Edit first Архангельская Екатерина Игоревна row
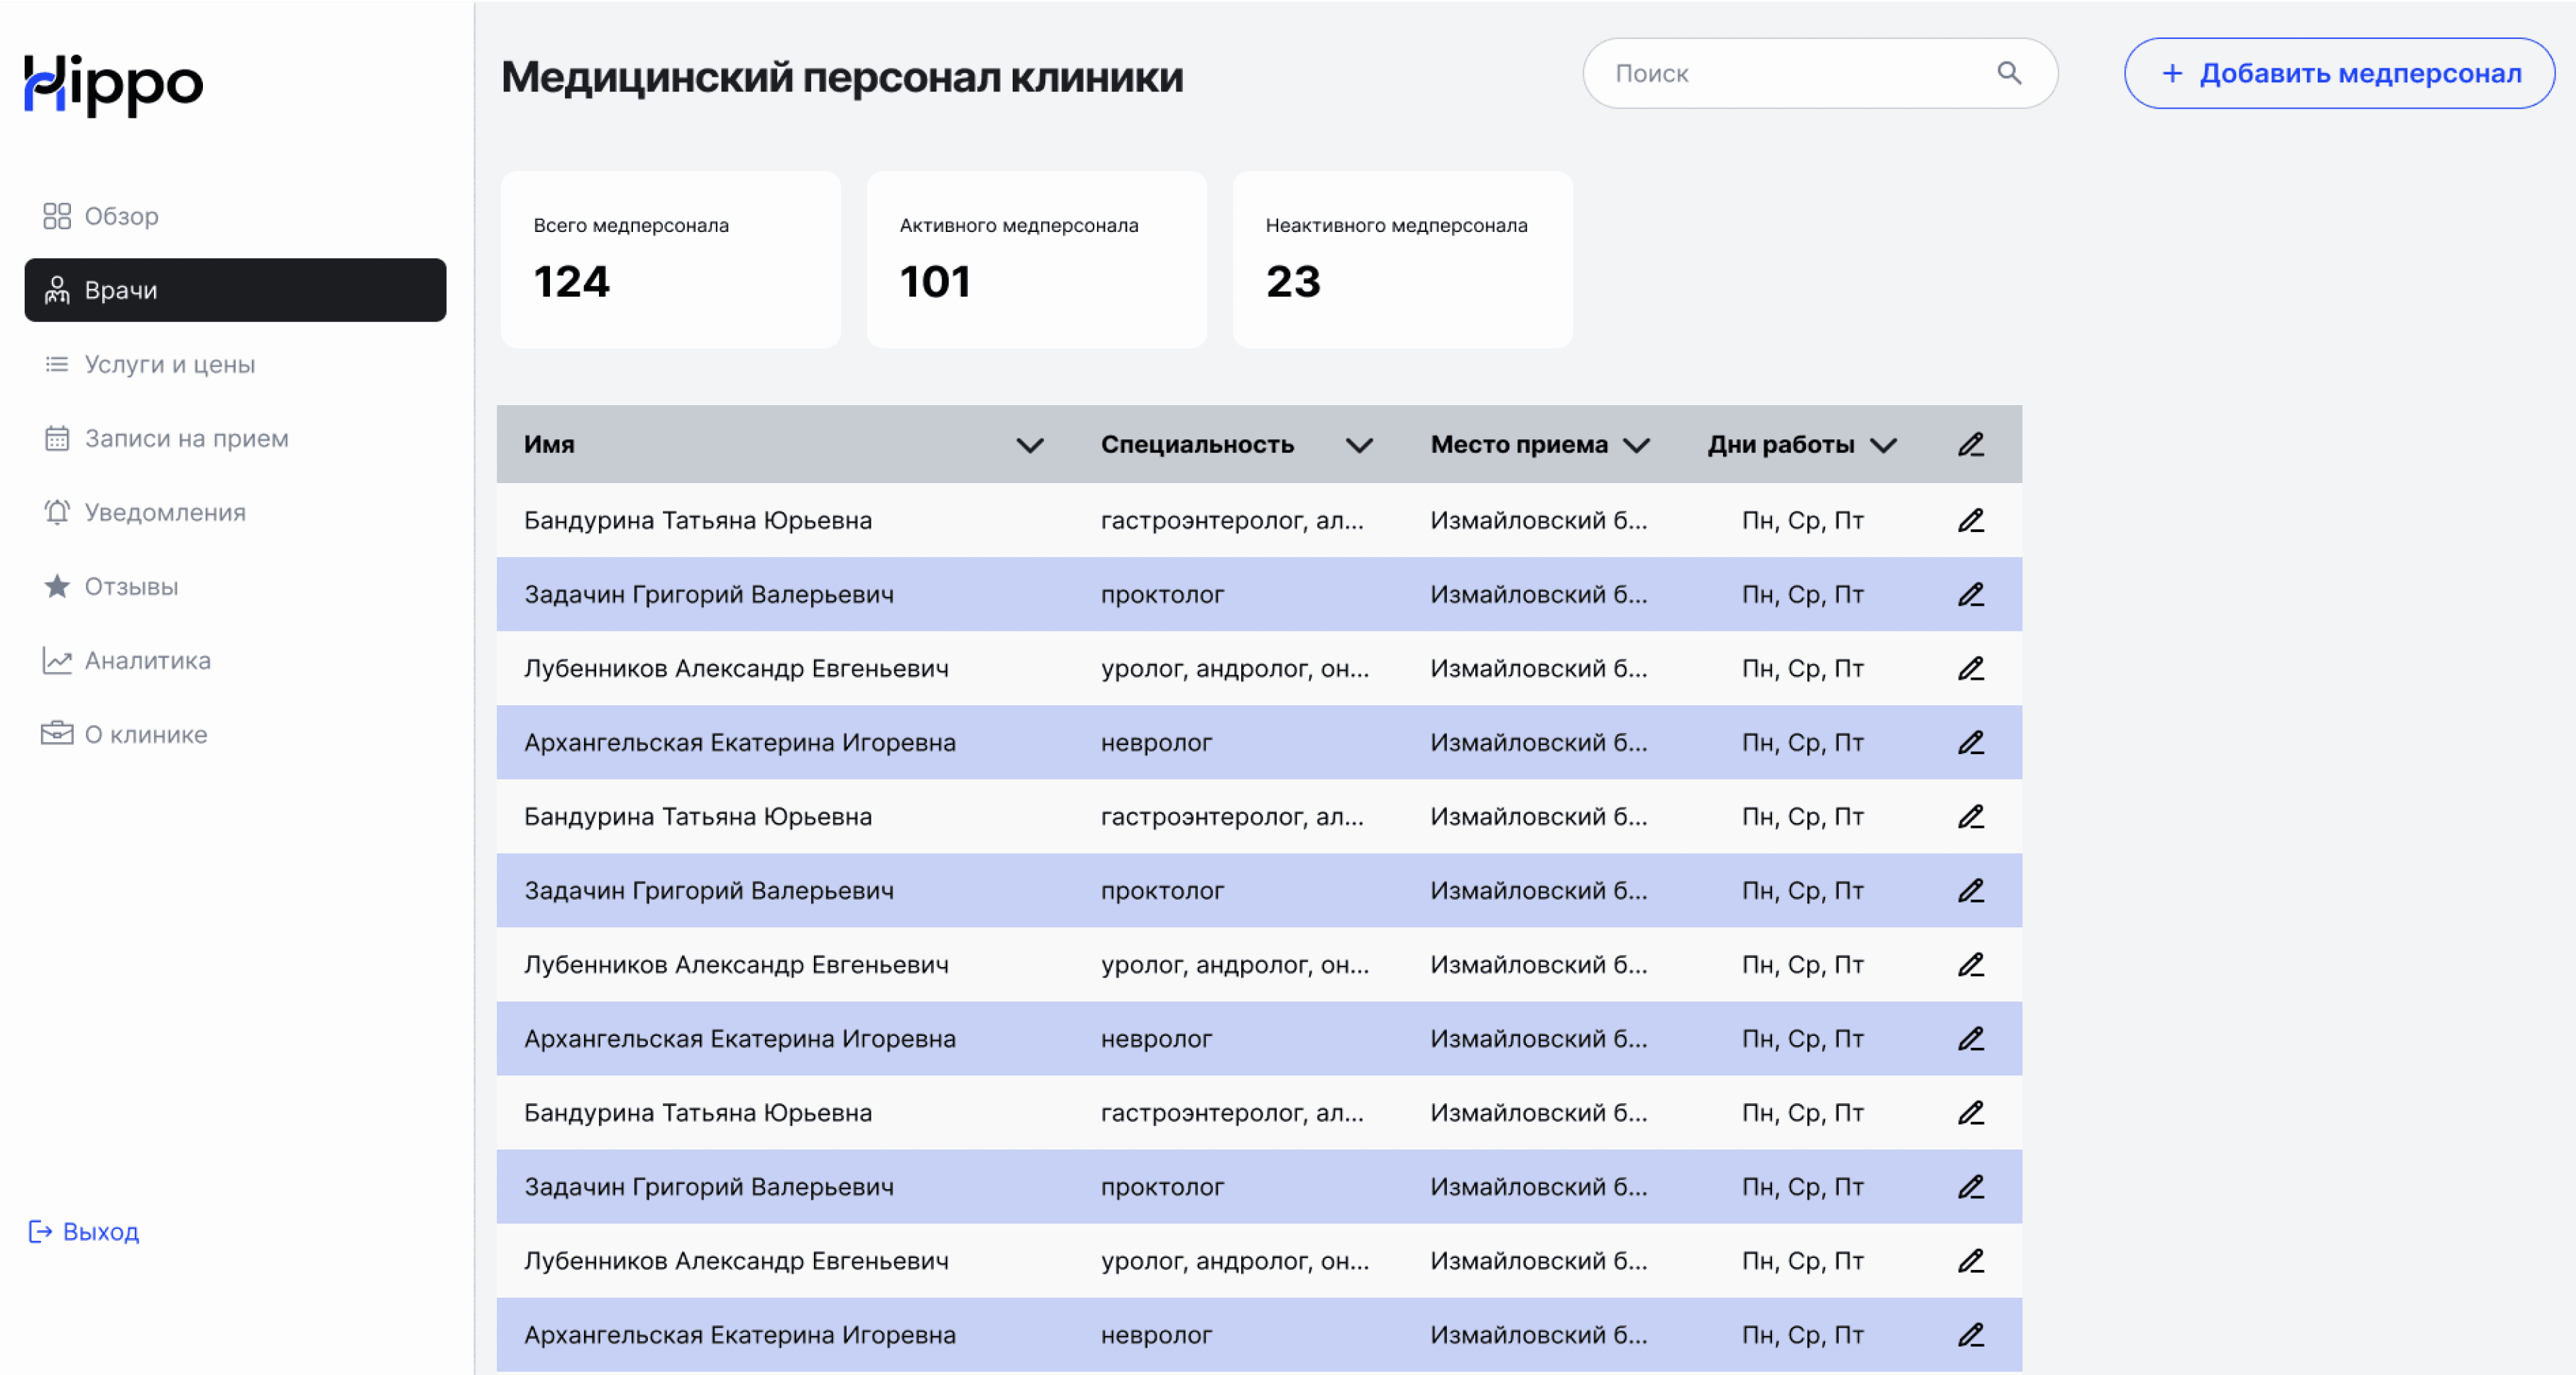 point(1970,742)
